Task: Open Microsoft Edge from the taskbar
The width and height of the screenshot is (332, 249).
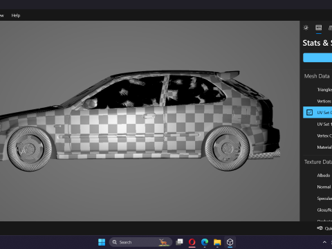Action: pyautogui.click(x=205, y=242)
